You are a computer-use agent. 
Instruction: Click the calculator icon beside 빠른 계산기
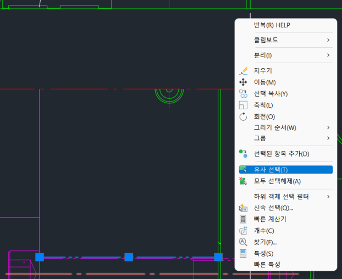click(x=243, y=219)
